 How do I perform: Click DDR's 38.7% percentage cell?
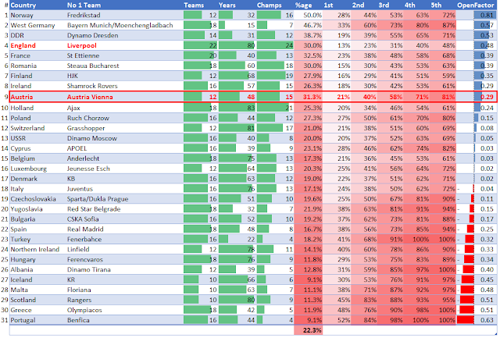point(309,35)
